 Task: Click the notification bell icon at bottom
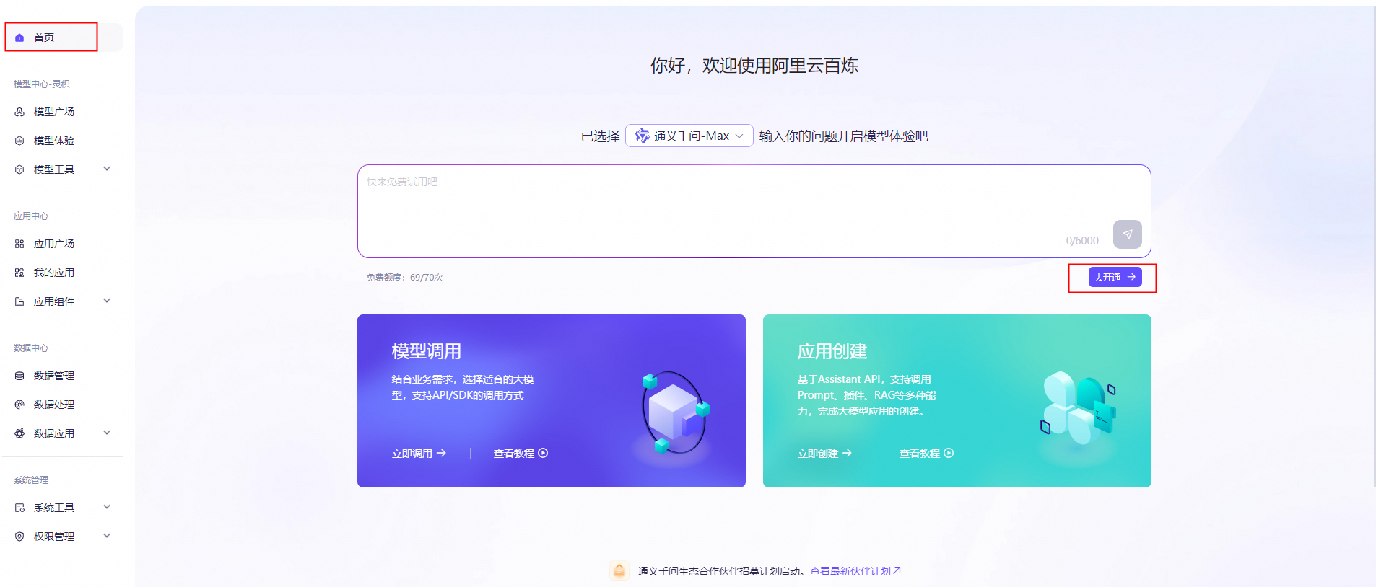pos(619,570)
